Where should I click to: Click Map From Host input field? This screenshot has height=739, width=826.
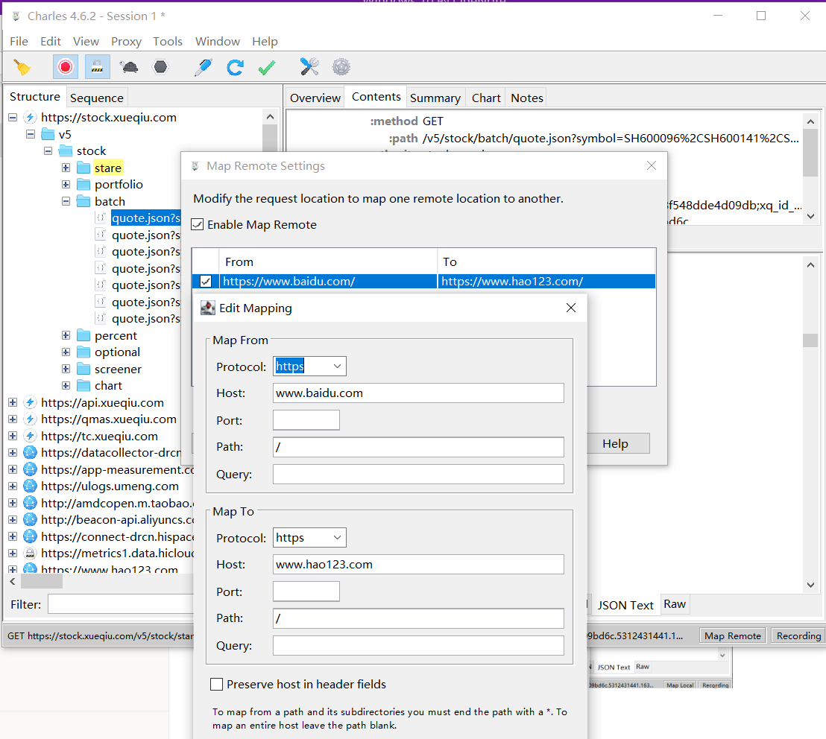point(418,393)
